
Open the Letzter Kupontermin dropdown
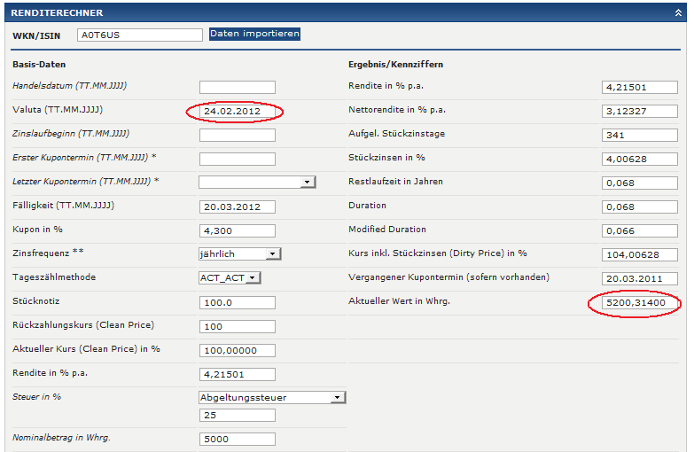(257, 182)
